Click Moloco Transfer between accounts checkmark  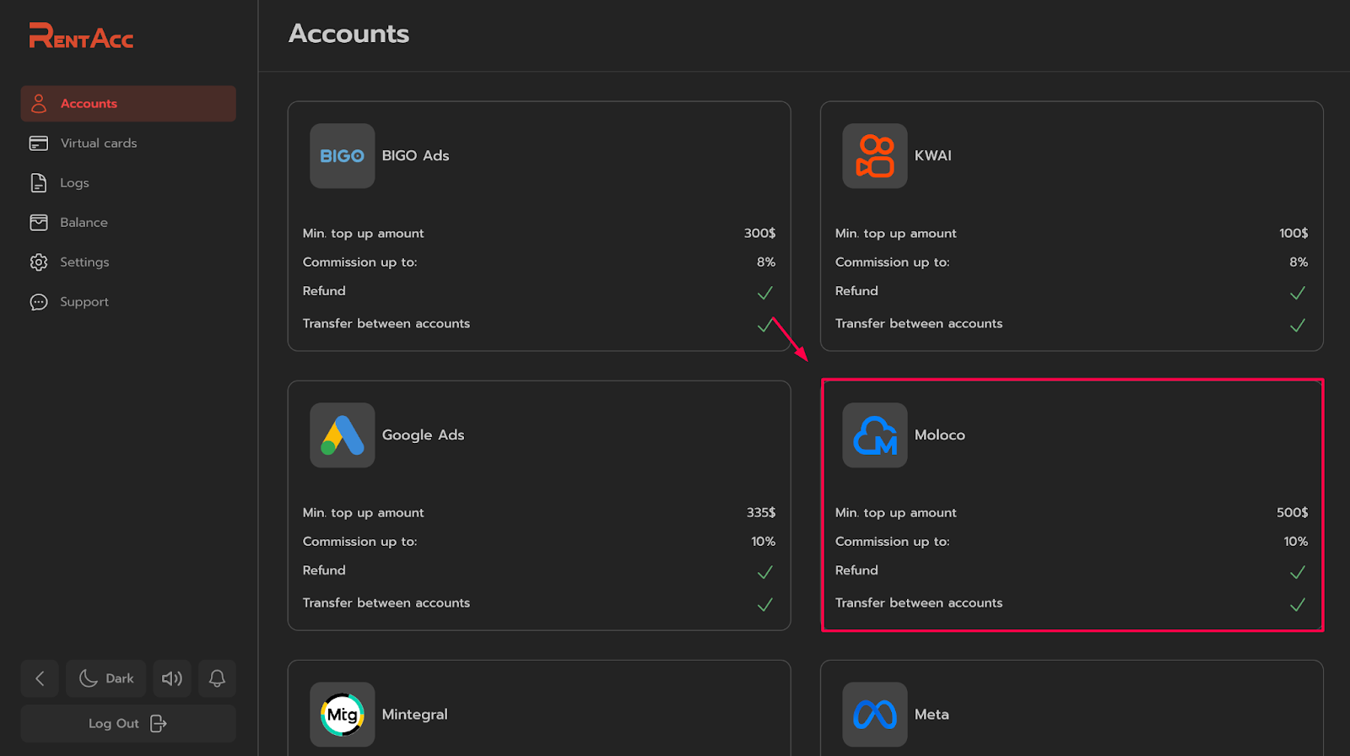(x=1298, y=604)
